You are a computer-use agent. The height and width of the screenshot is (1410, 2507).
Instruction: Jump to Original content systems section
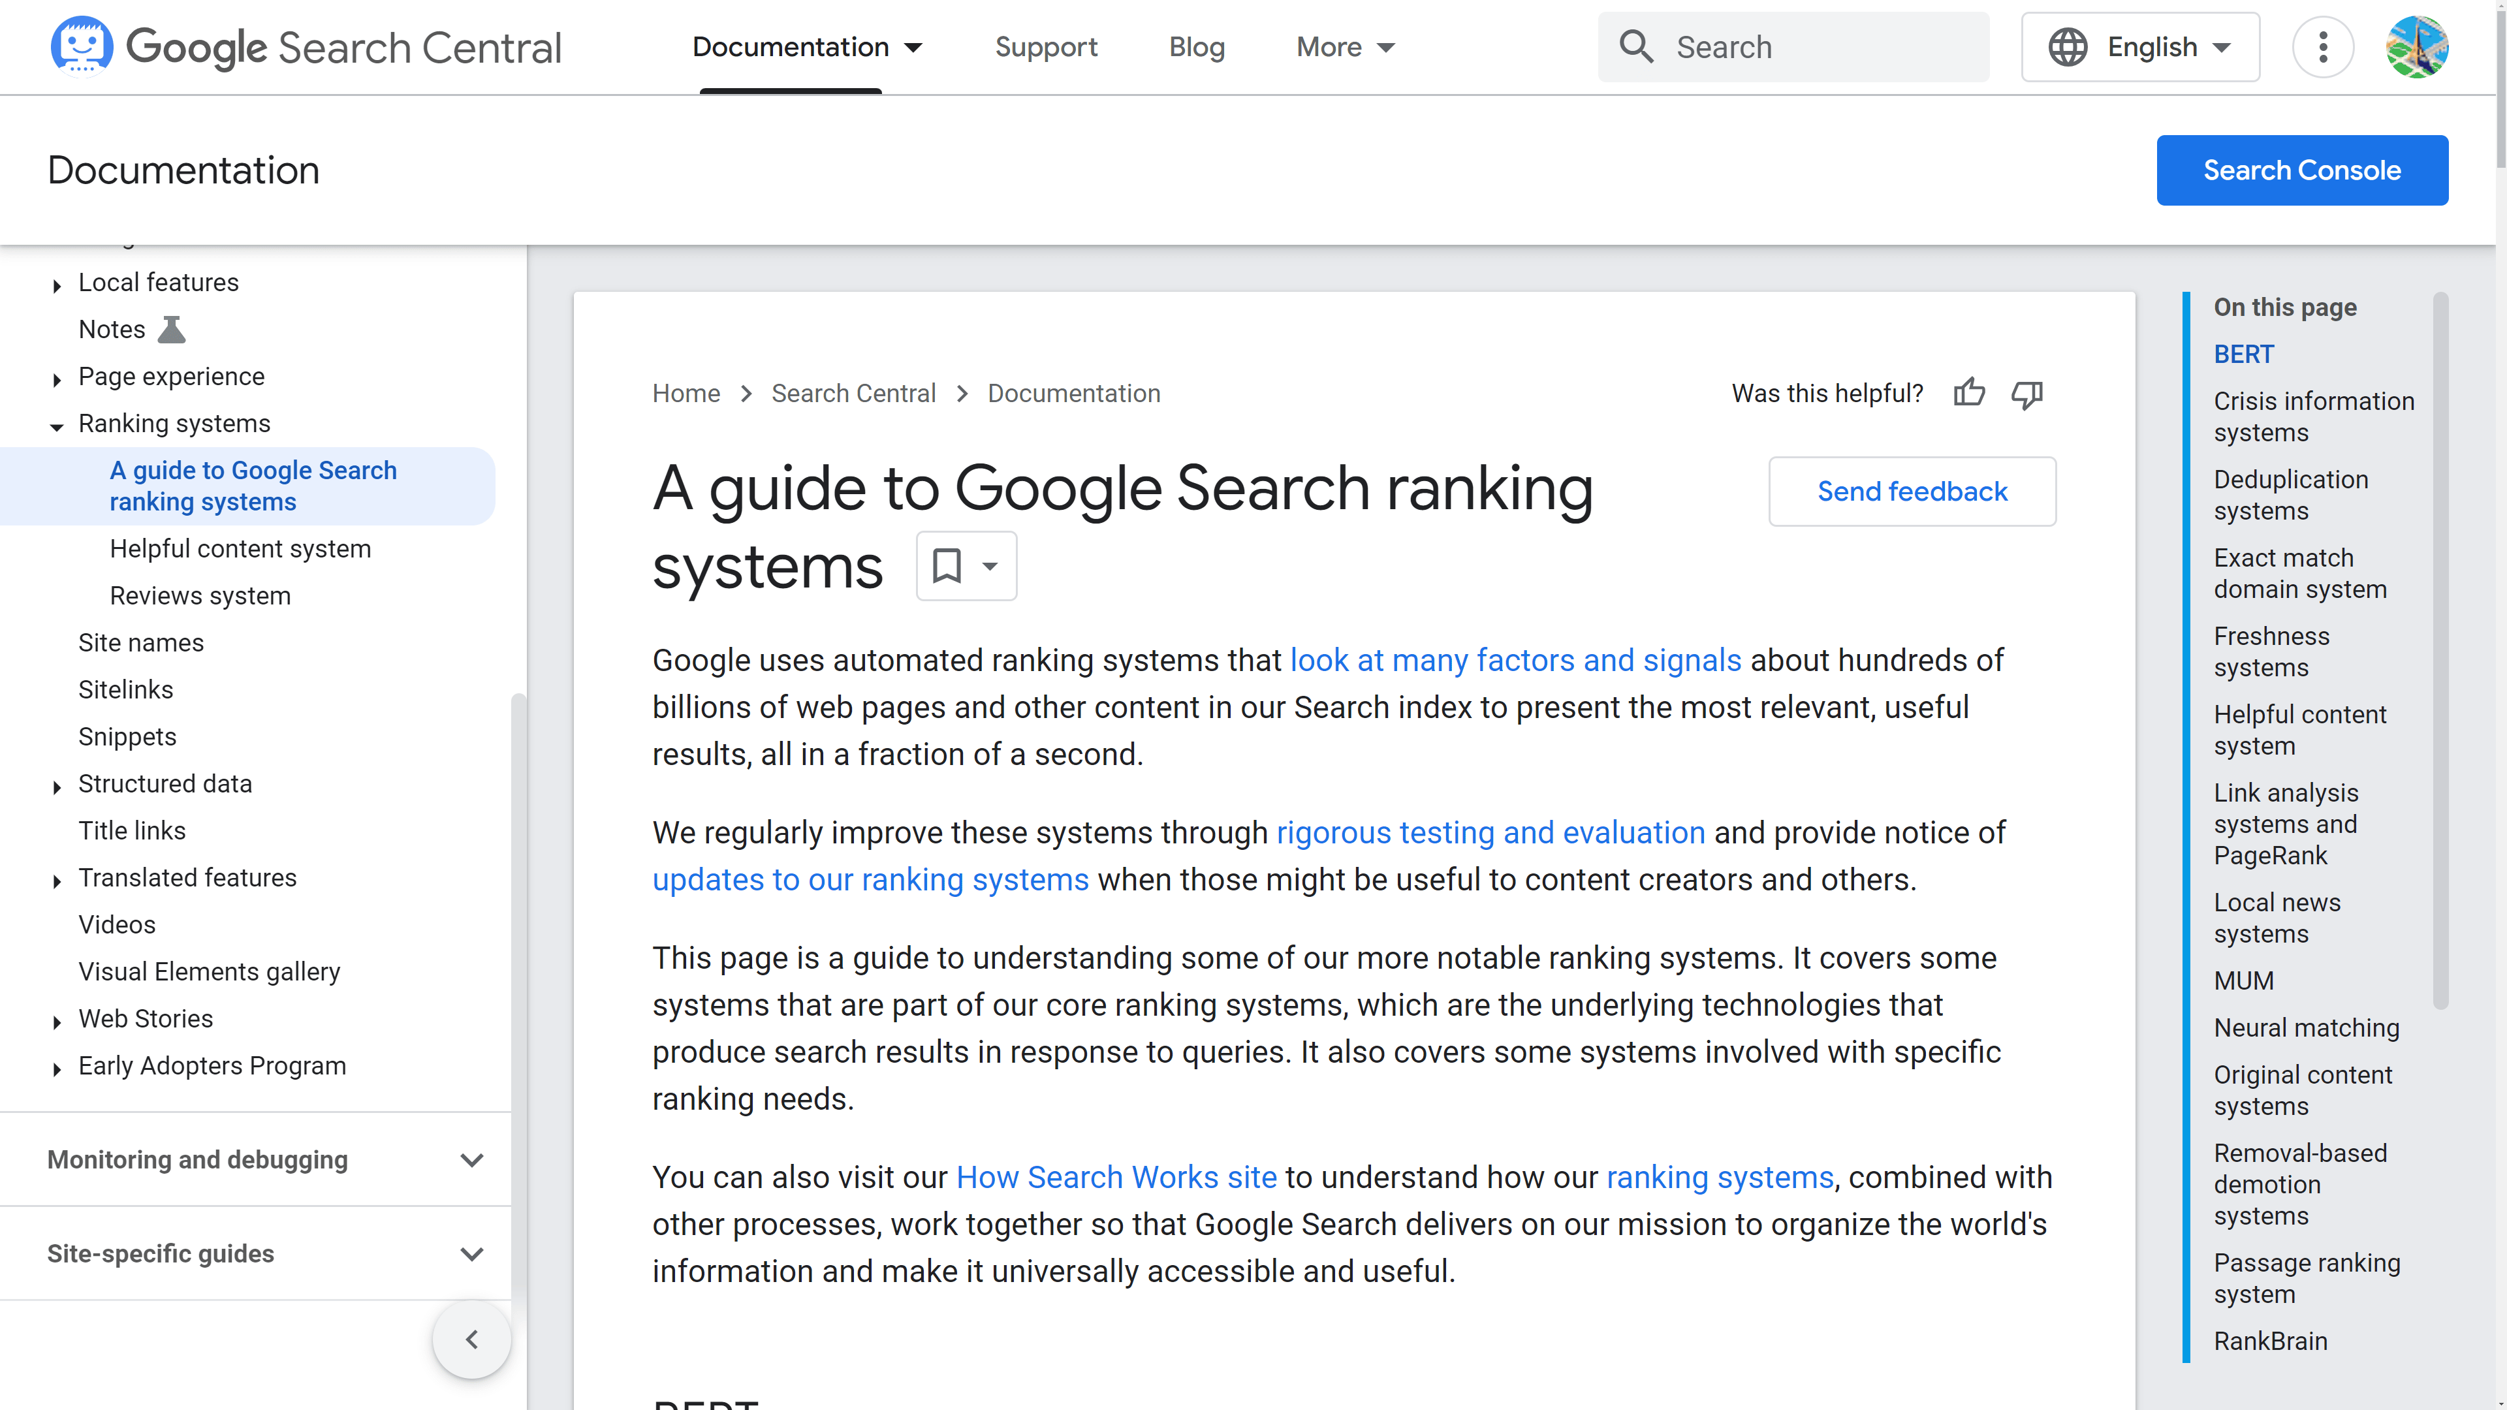coord(2303,1090)
